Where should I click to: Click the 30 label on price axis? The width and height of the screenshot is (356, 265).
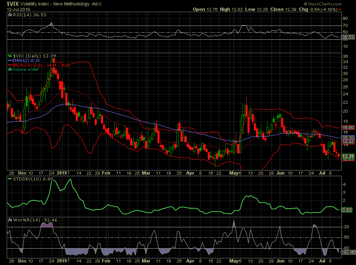(x=346, y=74)
